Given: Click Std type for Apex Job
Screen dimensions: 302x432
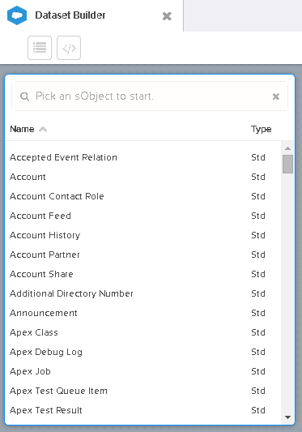Looking at the screenshot, I should 258,371.
